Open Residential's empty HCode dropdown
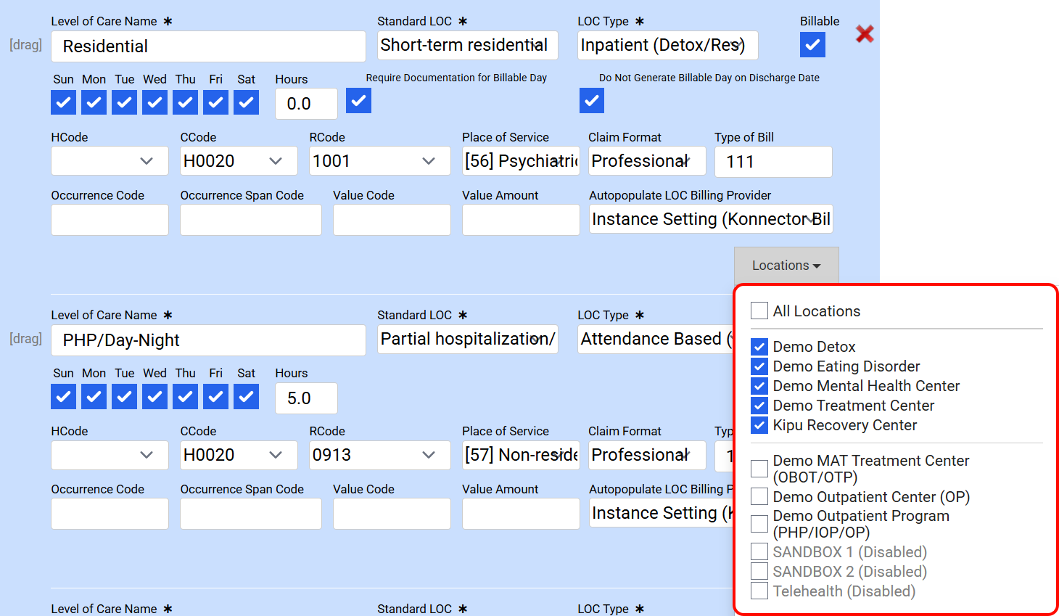Viewport: 1059px width, 616px height. coord(110,161)
